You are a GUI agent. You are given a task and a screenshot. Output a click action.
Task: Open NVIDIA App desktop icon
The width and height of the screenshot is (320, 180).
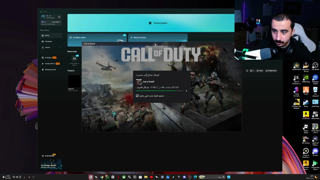coord(306,79)
